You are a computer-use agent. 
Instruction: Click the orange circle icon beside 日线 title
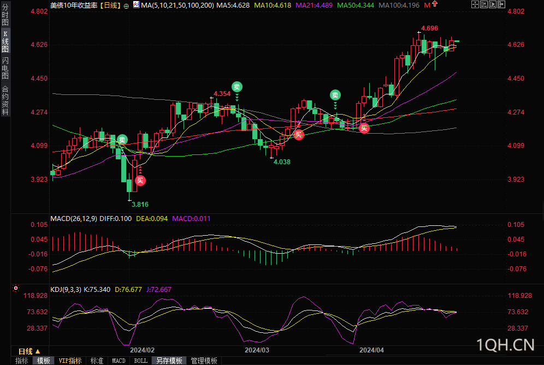(x=126, y=6)
